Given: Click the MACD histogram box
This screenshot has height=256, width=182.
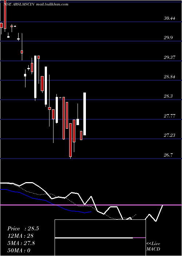Looking at the screenshot, I should 100,238.
